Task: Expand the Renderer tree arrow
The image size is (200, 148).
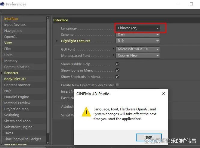Action: click(2, 73)
